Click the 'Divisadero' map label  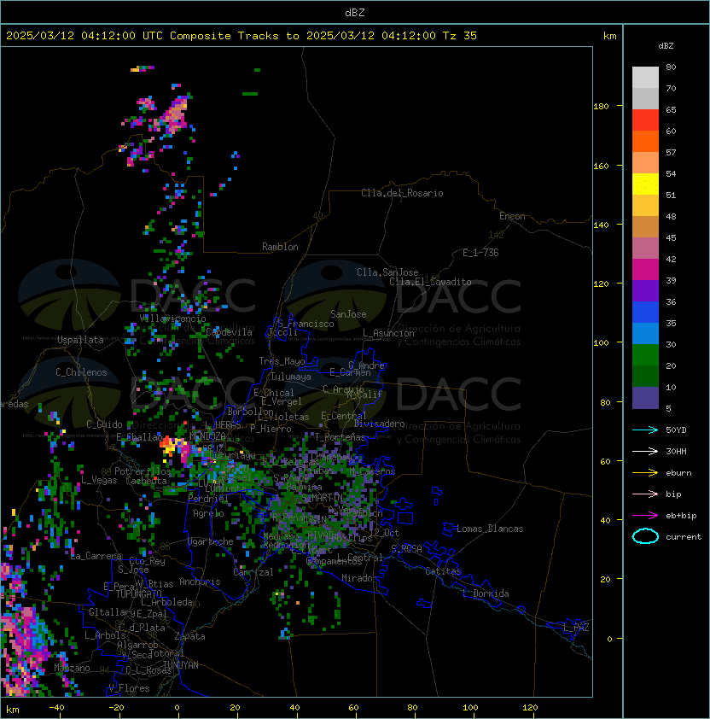tap(379, 424)
